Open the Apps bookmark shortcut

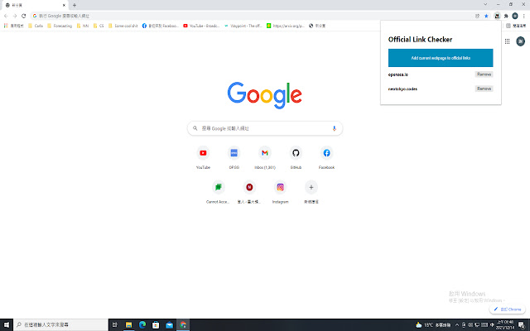click(x=13, y=26)
